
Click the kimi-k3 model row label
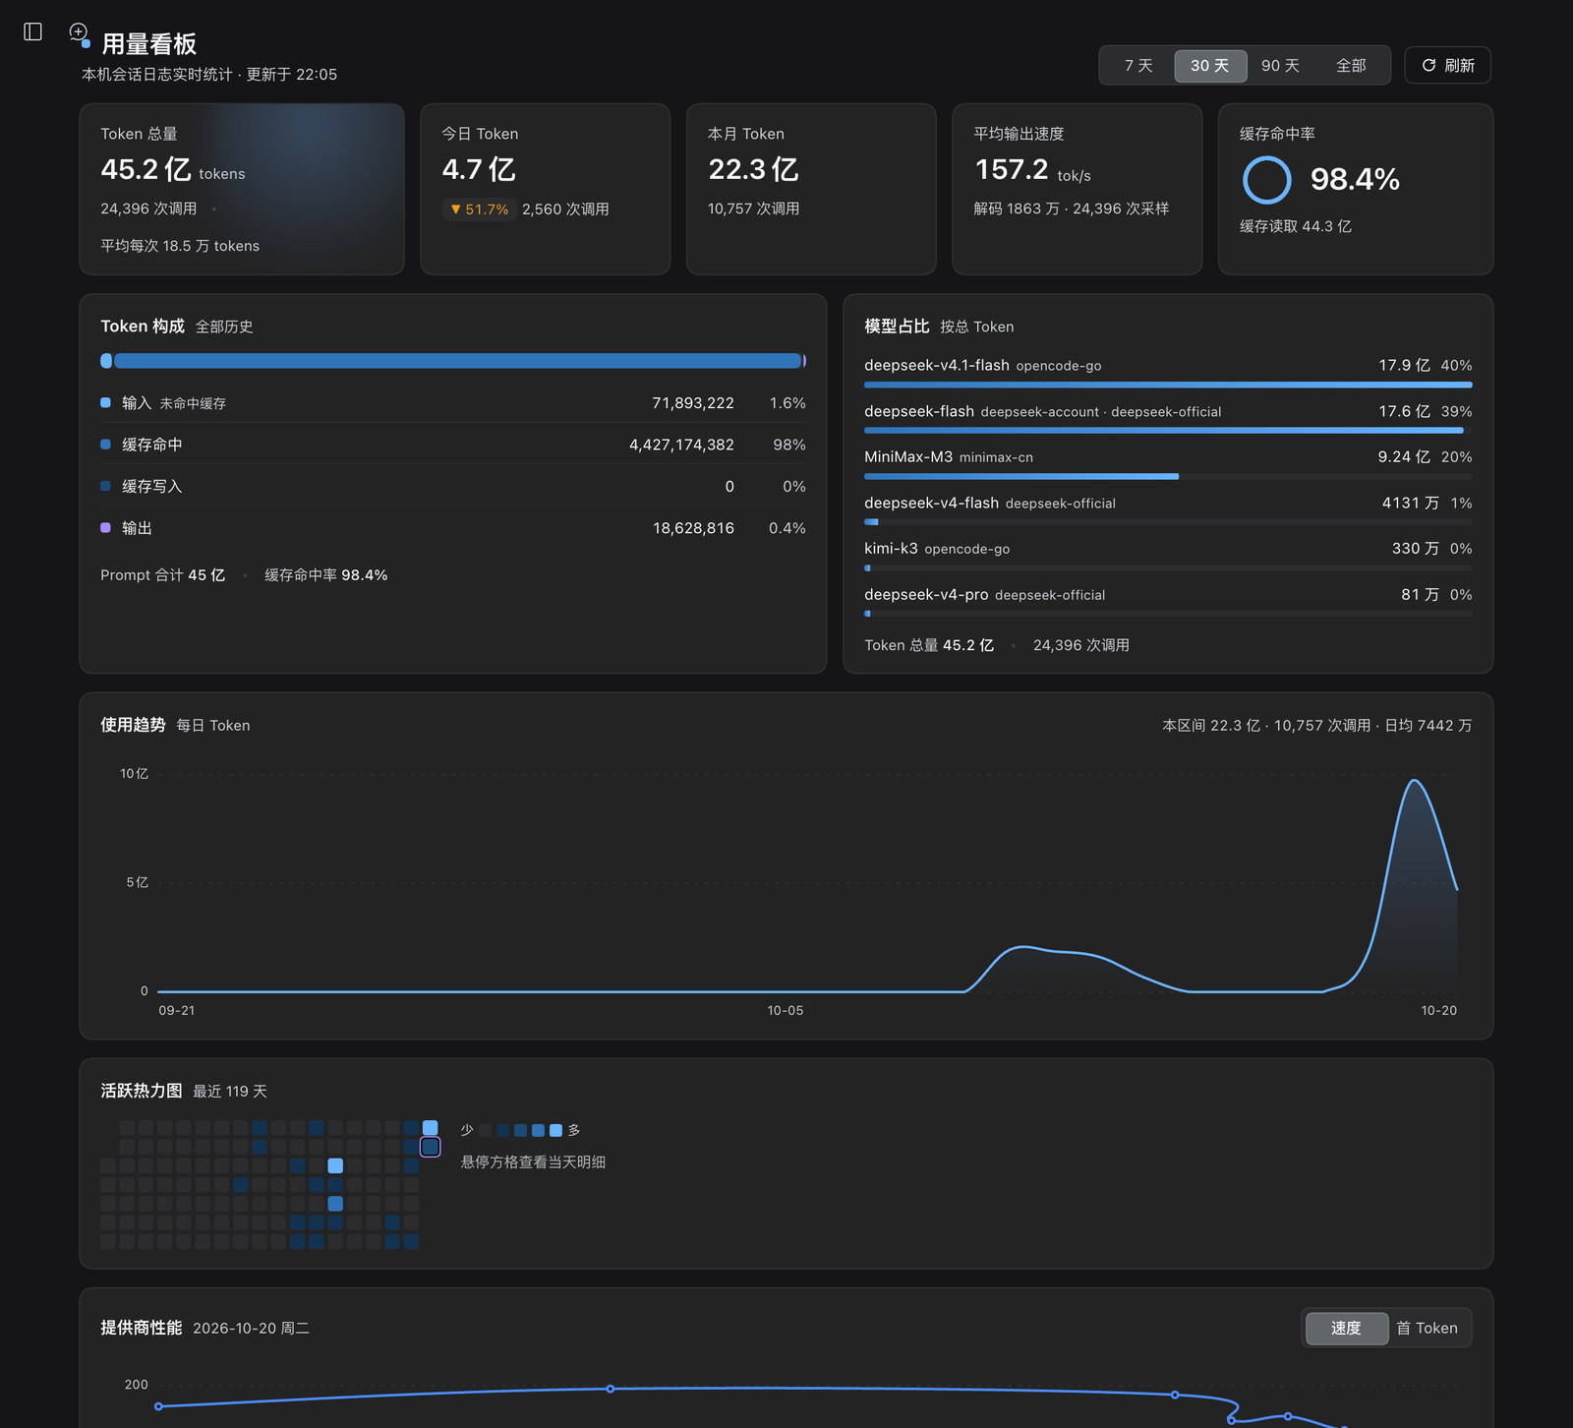(x=891, y=548)
